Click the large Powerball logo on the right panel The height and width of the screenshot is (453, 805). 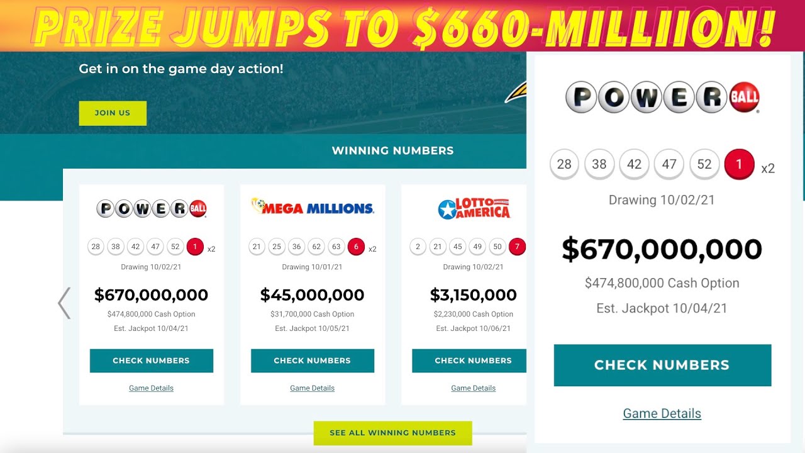click(x=662, y=98)
